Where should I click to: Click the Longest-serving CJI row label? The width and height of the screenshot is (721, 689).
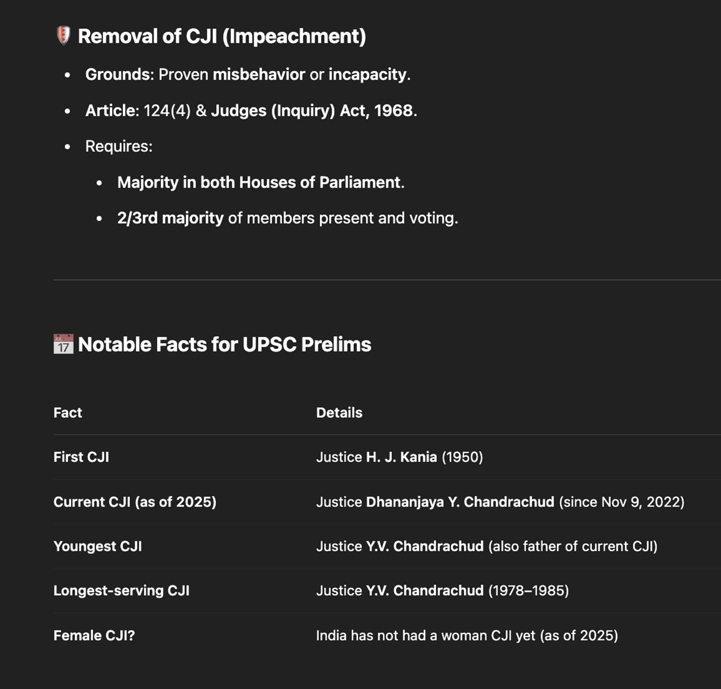[121, 590]
